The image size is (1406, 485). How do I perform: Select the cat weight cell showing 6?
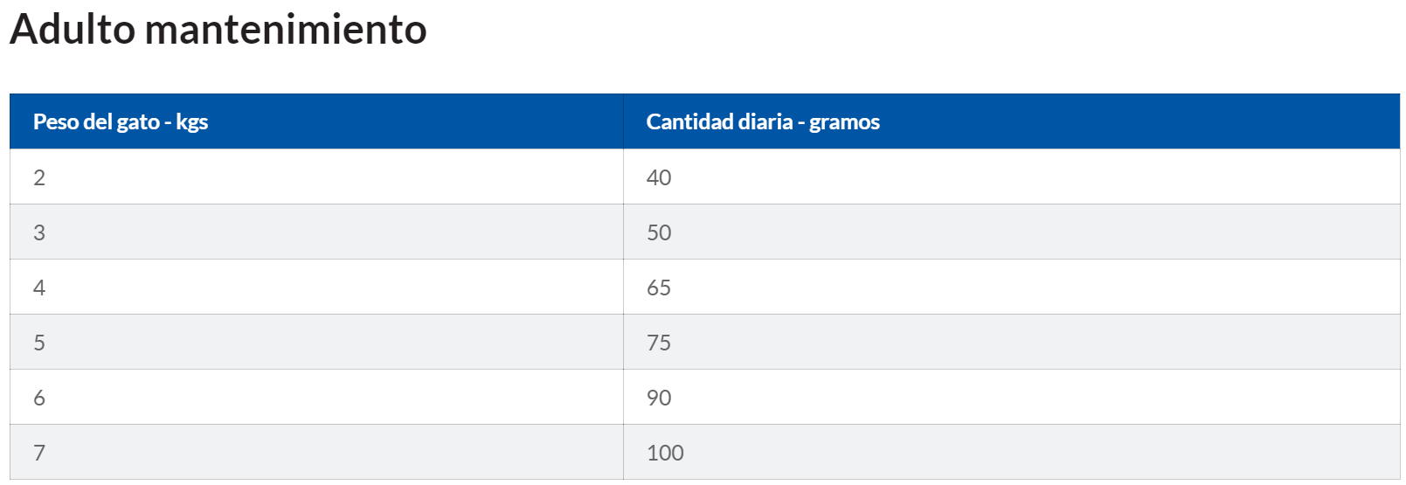(x=39, y=398)
